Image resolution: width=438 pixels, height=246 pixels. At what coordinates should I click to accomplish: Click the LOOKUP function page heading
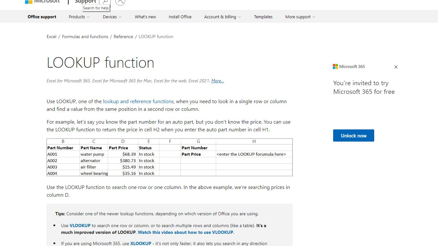(100, 62)
